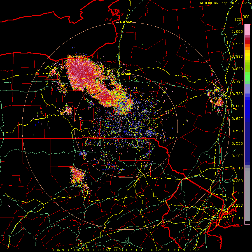Select the 0.520 legend value
252x252 pixels.
[237, 144]
